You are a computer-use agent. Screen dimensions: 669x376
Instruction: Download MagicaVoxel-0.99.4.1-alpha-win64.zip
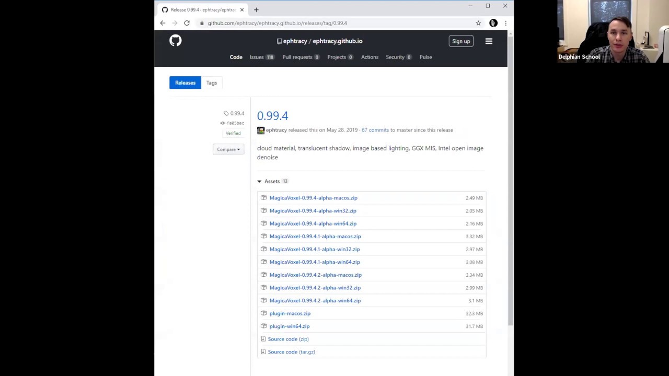(x=315, y=262)
